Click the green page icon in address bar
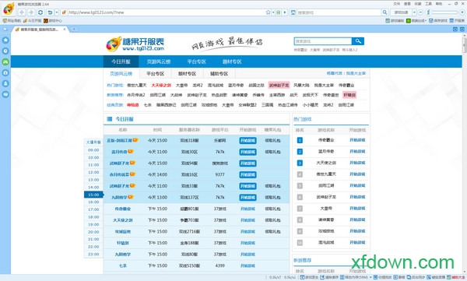Viewport: 467px width, 281px height. coord(278,12)
